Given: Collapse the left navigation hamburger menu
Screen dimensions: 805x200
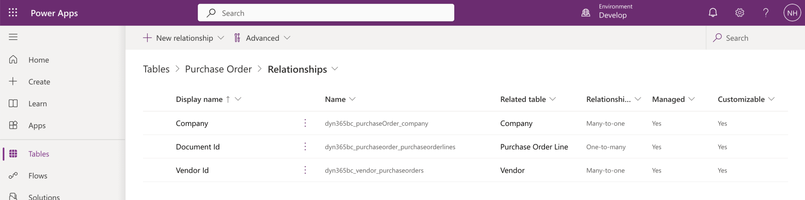Looking at the screenshot, I should click(13, 37).
